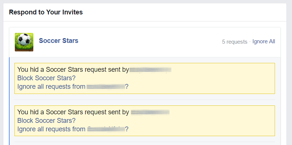The width and height of the screenshot is (292, 145).
Task: Ignore all requests from the first sender
Action: [x=73, y=87]
